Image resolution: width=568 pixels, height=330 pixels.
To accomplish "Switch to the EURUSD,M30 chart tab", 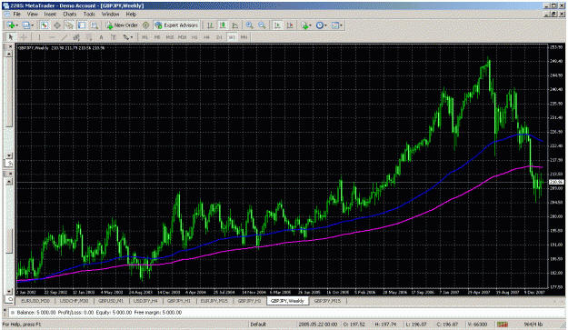I will tap(35, 301).
